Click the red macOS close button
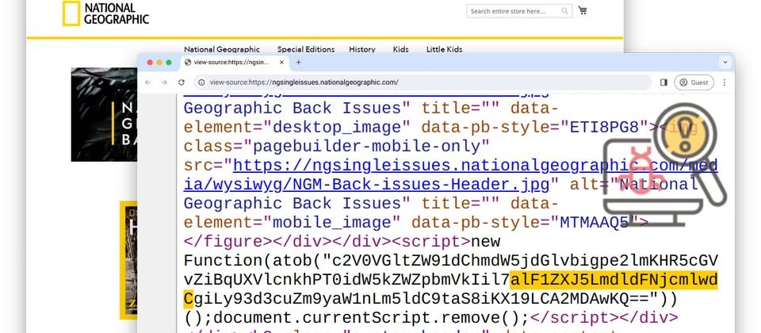Screen dimensions: 761x333 [150, 62]
